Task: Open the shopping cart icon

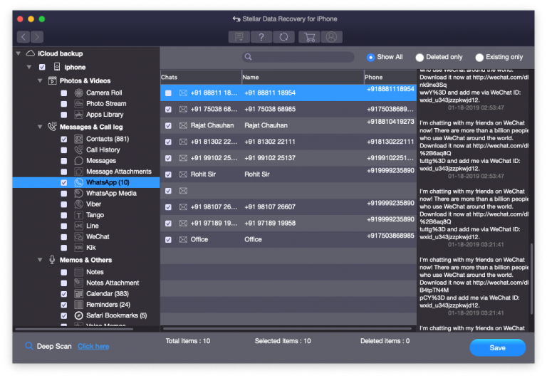Action: click(309, 36)
